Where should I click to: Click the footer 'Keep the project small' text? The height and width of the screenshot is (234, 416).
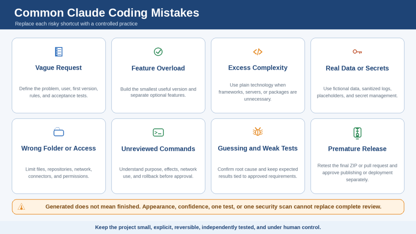click(x=208, y=227)
